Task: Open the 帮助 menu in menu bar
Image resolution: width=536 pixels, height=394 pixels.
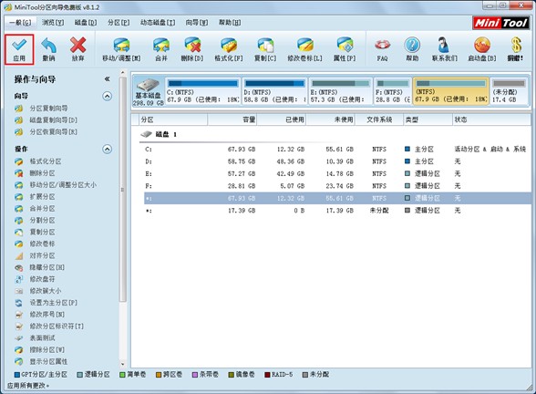Action: coord(230,23)
